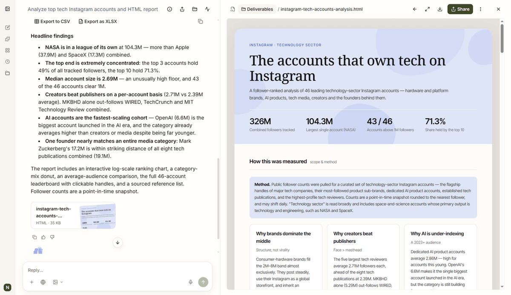Image resolution: width=511 pixels, height=295 pixels.
Task: Click the 104.3M largest account stat
Action: coord(331,124)
